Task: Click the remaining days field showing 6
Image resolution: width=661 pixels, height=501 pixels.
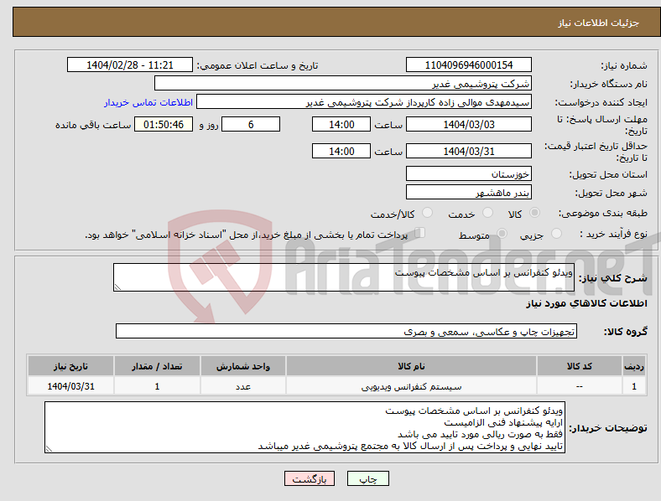Action: (251, 124)
